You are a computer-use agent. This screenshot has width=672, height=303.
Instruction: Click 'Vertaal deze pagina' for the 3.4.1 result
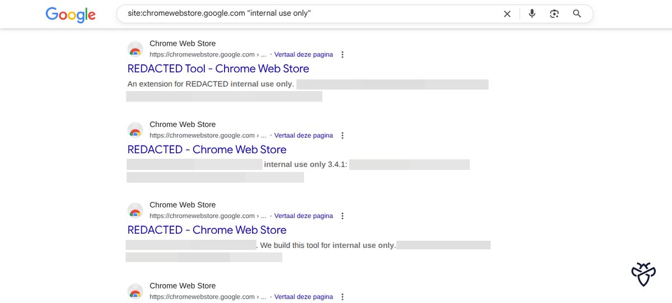304,135
